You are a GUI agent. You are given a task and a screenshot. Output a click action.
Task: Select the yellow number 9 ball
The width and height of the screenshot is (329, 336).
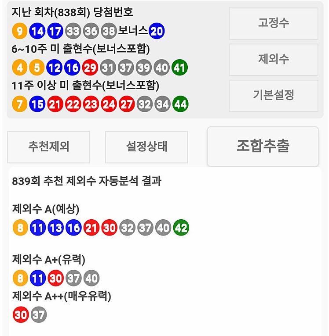coord(20,31)
